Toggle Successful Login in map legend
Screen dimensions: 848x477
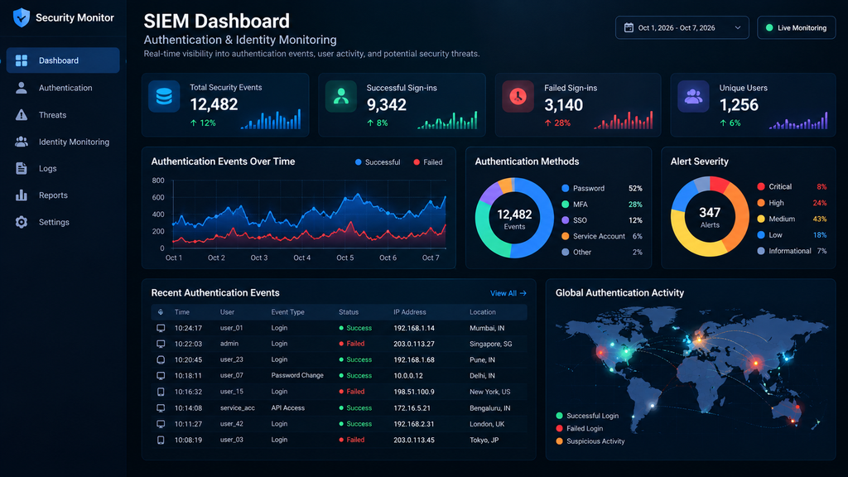[587, 416]
